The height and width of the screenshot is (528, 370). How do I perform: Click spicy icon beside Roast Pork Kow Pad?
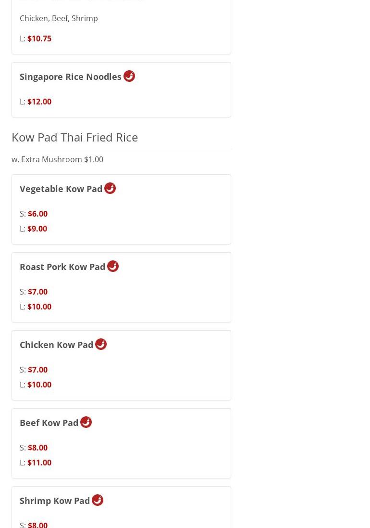[x=112, y=266]
